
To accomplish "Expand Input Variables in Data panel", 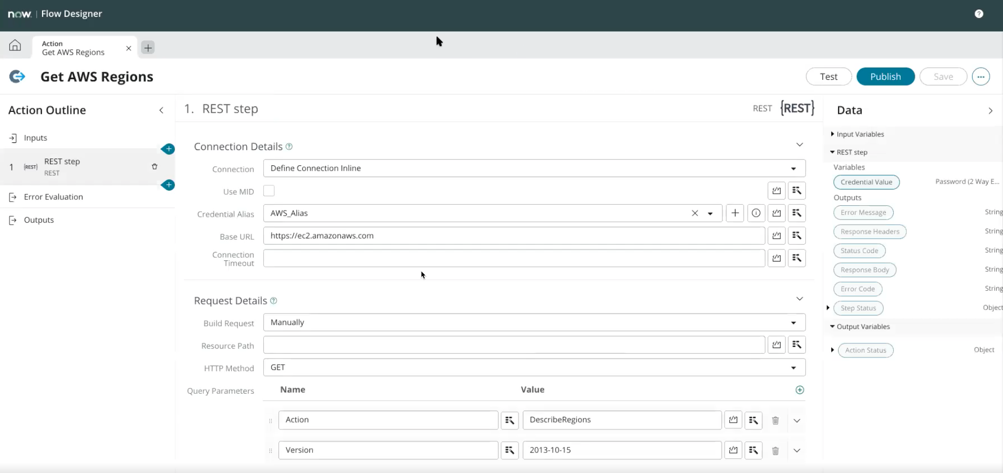I will pyautogui.click(x=832, y=134).
